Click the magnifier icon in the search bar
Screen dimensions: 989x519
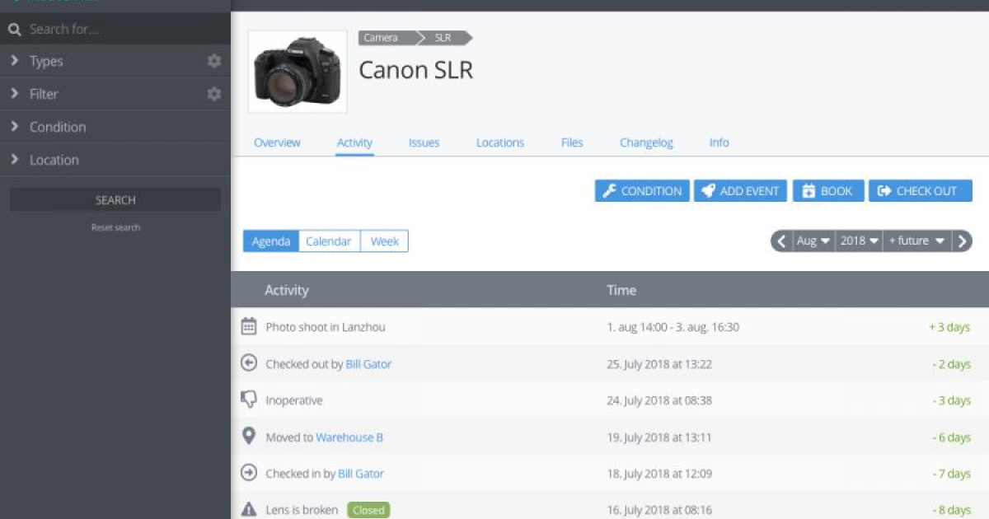coord(15,28)
